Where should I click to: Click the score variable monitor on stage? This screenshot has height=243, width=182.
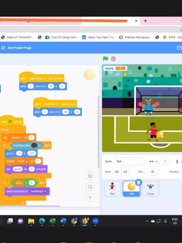[x=115, y=69]
